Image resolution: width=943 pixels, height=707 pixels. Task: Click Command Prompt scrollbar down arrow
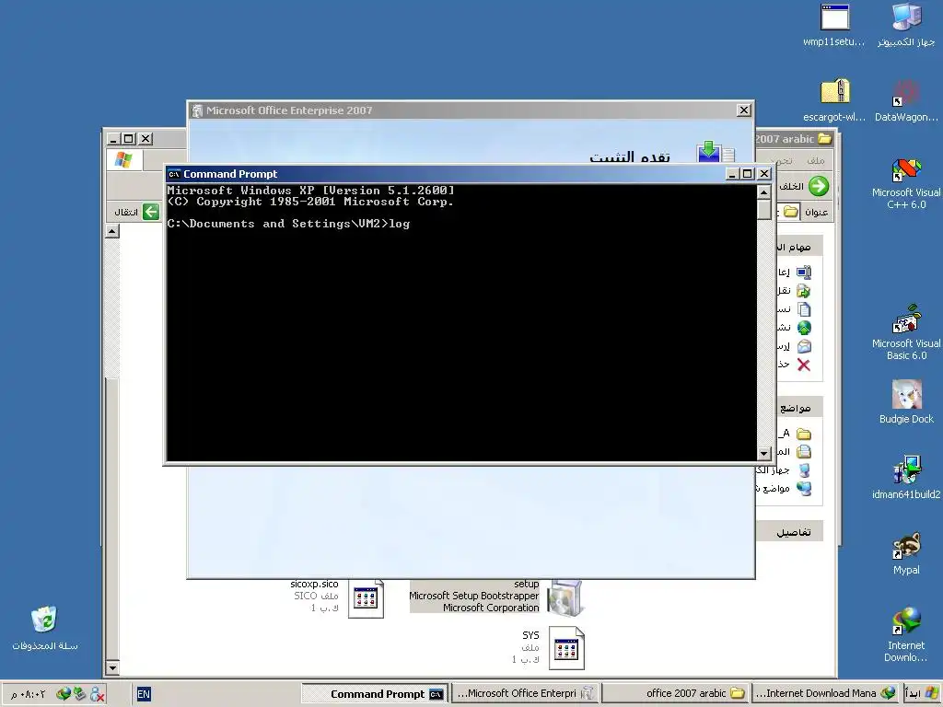click(x=763, y=453)
